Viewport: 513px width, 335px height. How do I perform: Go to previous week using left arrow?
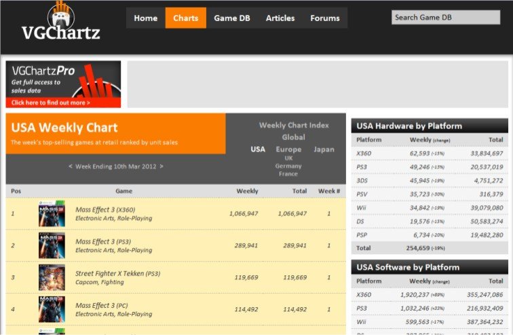click(71, 166)
